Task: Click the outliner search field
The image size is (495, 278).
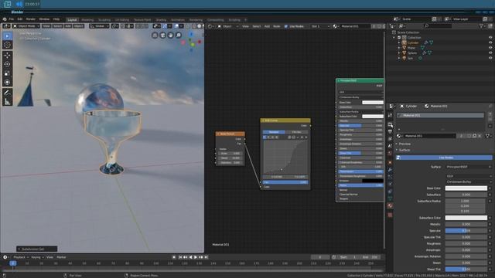Action: point(438,26)
